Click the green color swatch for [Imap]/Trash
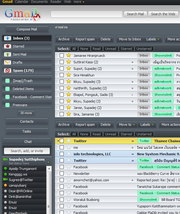The width and height of the screenshot is (180, 214). 7,81
